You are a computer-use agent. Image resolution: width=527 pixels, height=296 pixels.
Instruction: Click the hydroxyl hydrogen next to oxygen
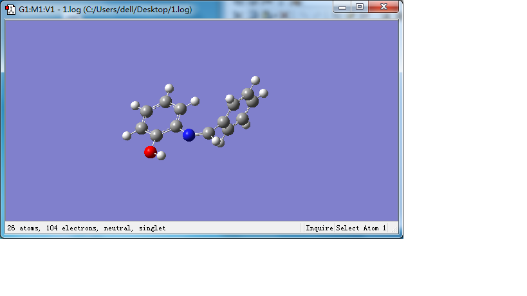[162, 156]
